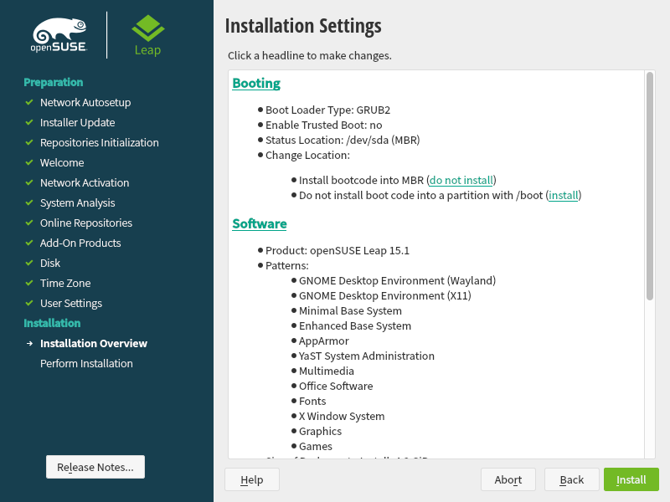Click the checkmark beside User Settings
Image resolution: width=670 pixels, height=502 pixels.
click(29, 303)
